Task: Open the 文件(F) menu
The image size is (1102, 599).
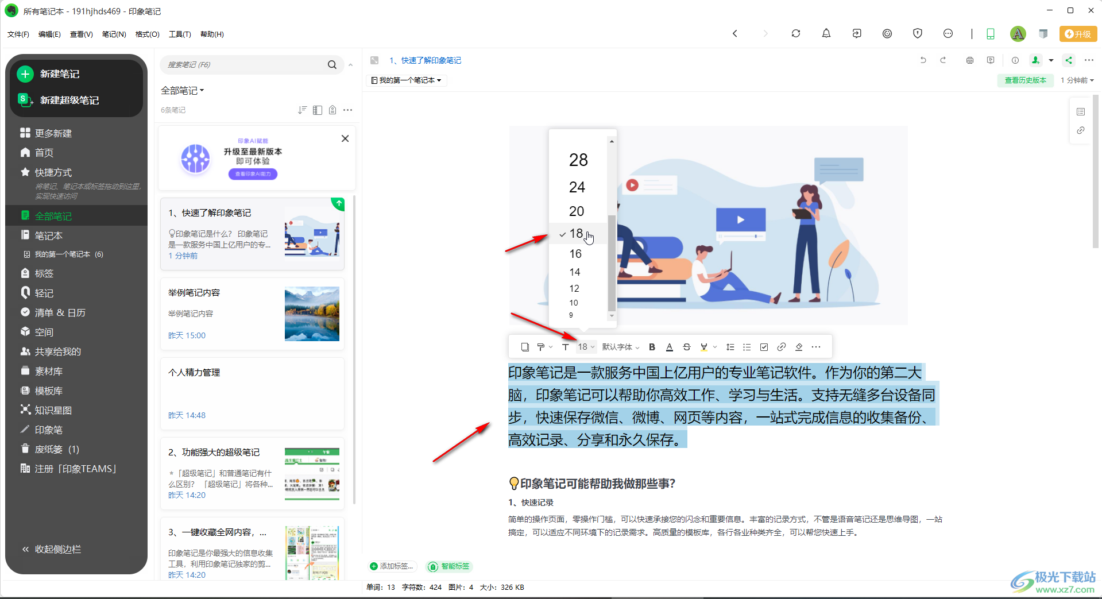Action: [18, 34]
